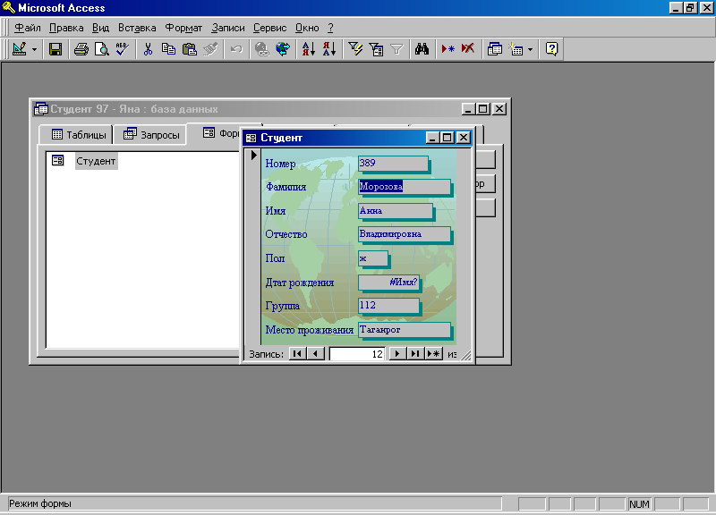Run the spelling check icon
The width and height of the screenshot is (716, 515).
point(123,49)
